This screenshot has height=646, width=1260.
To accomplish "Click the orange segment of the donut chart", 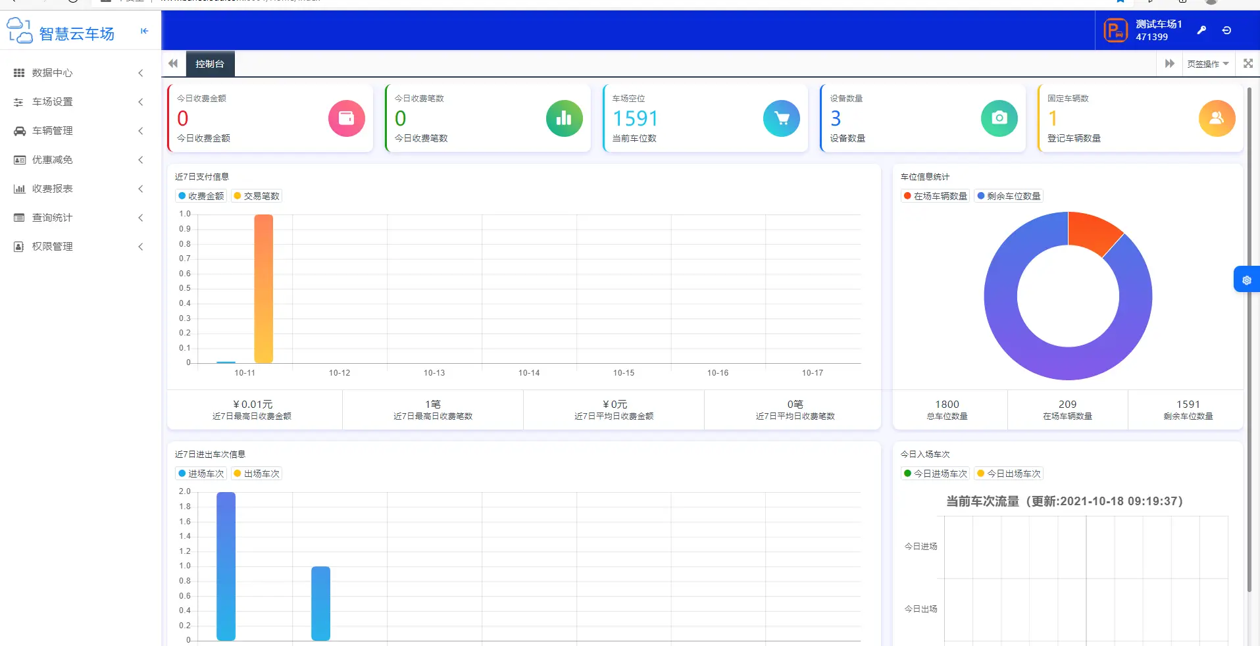I will (x=1092, y=232).
